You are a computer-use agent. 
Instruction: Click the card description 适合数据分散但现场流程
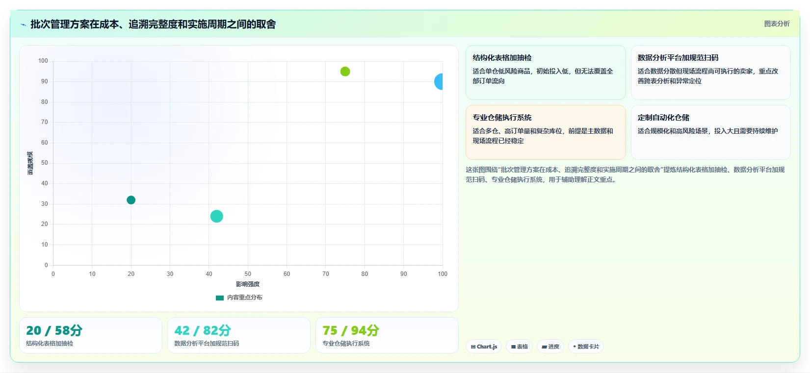[708, 76]
